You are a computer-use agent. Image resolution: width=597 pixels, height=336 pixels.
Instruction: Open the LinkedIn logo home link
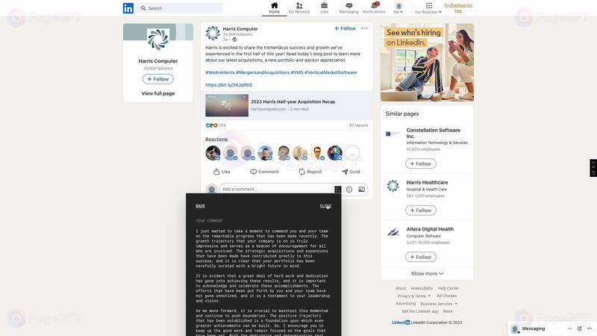[128, 8]
